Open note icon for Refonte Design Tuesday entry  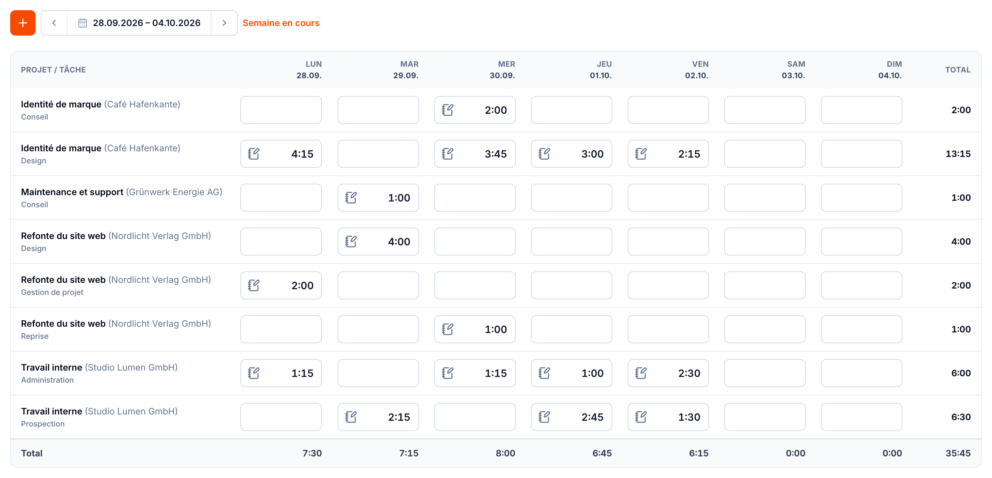pyautogui.click(x=351, y=242)
